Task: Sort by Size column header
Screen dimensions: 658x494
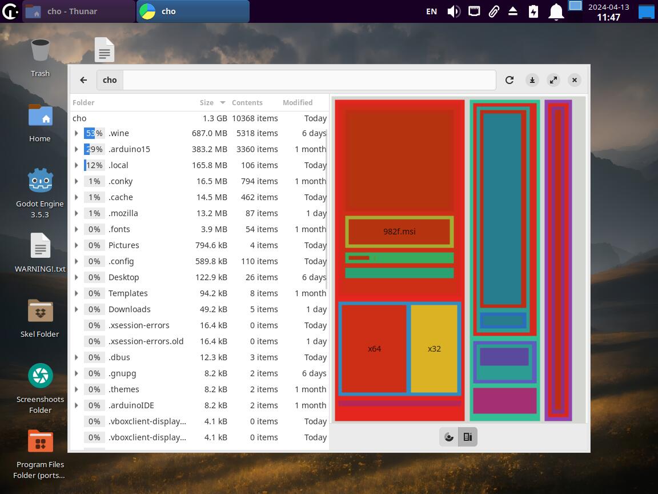Action: coord(207,102)
